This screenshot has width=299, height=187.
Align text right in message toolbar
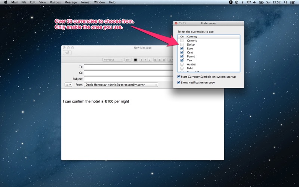[x=164, y=60]
